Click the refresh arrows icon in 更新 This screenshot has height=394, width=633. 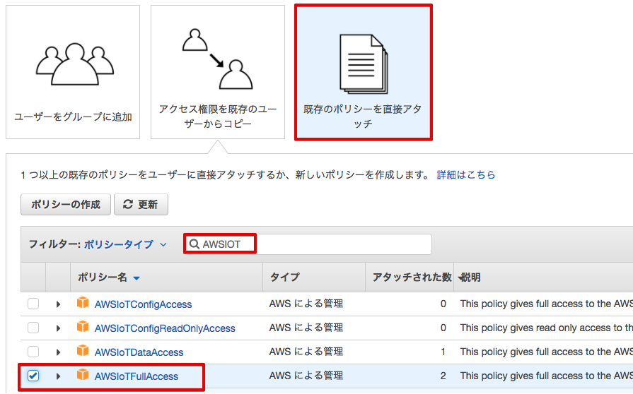[128, 204]
